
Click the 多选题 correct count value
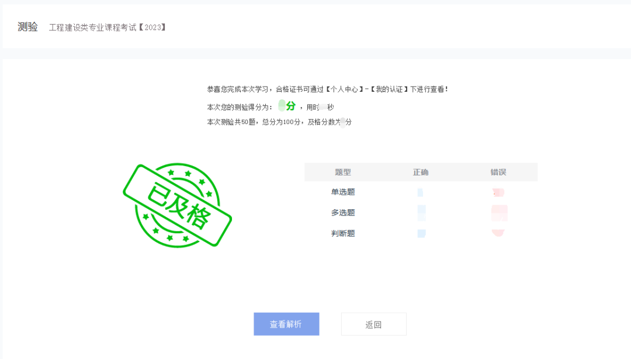tap(422, 212)
